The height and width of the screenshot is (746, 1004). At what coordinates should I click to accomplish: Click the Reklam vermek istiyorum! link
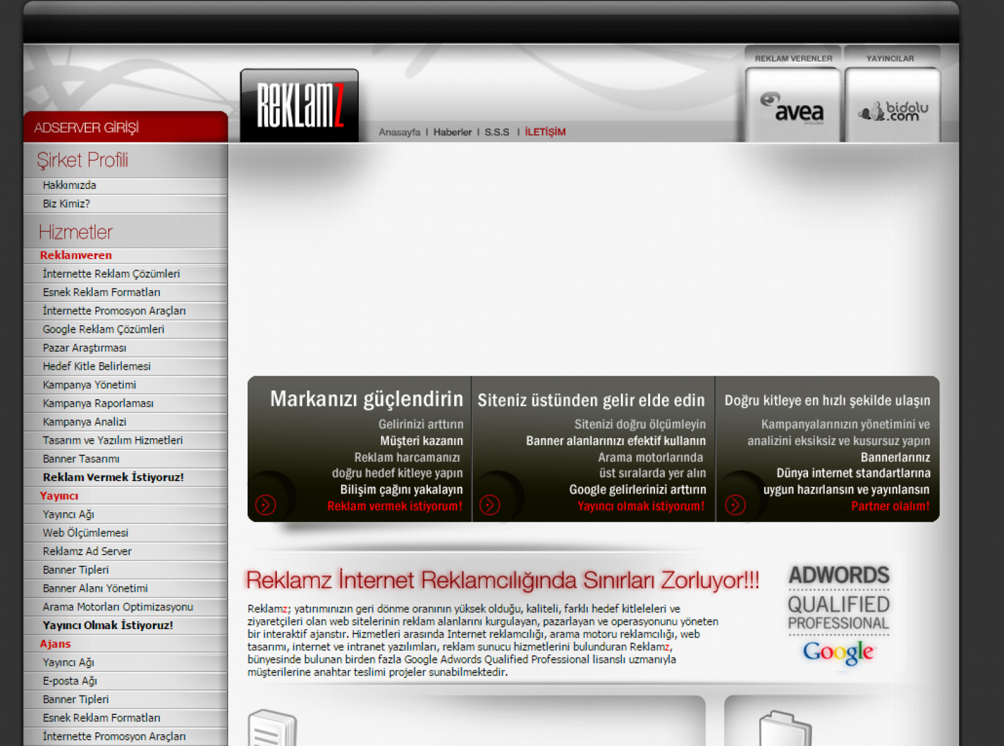click(394, 506)
